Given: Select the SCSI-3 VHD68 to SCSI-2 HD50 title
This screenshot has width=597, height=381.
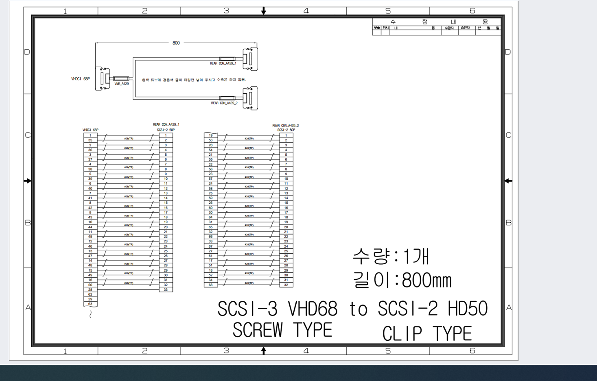Looking at the screenshot, I should pos(352,309).
